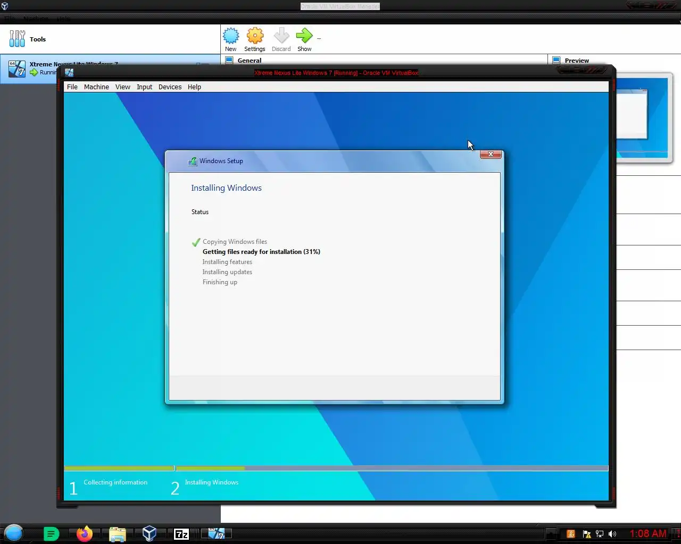The height and width of the screenshot is (544, 681).
Task: Click the network tray icon
Action: [600, 534]
